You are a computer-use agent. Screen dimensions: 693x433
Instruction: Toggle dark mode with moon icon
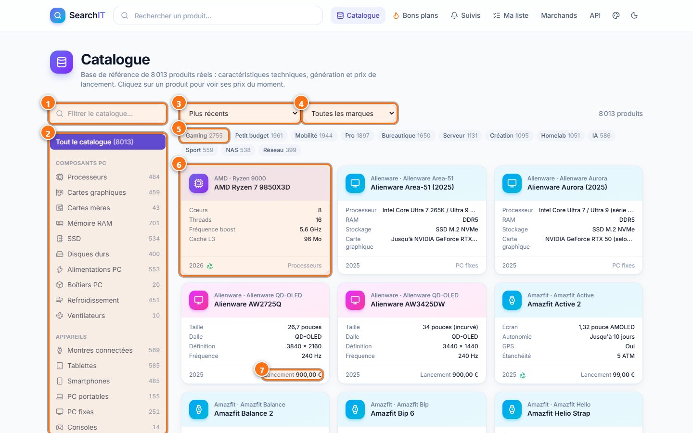tap(634, 15)
